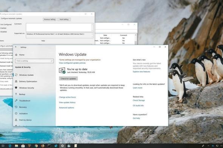Click 'Some settings are managed by your organization' notice
The height and width of the screenshot is (148, 223).
tap(80, 60)
